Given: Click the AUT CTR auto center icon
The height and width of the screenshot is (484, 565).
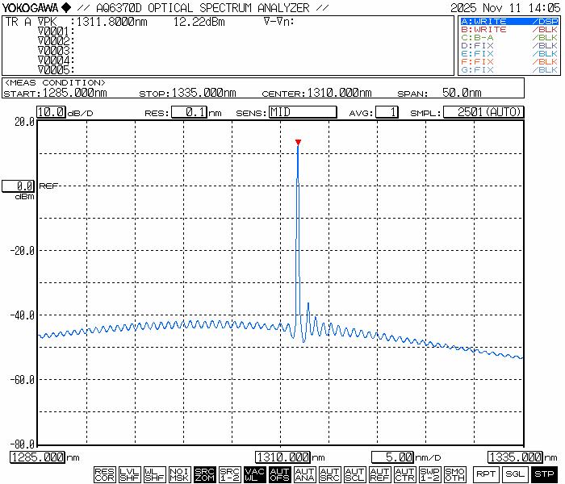Looking at the screenshot, I should pos(404,474).
